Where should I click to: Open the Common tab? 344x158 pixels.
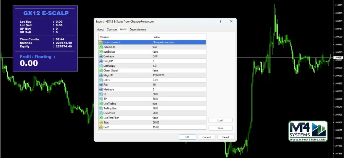coord(112,30)
